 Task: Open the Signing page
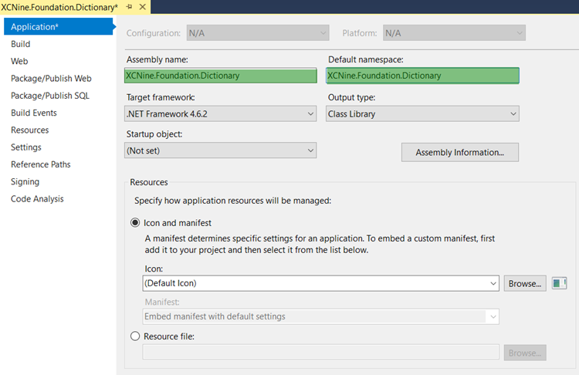click(x=25, y=181)
